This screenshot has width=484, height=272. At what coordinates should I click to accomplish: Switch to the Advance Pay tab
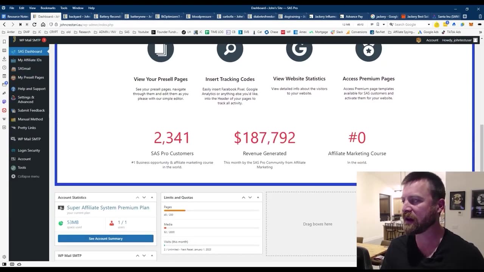tap(353, 17)
